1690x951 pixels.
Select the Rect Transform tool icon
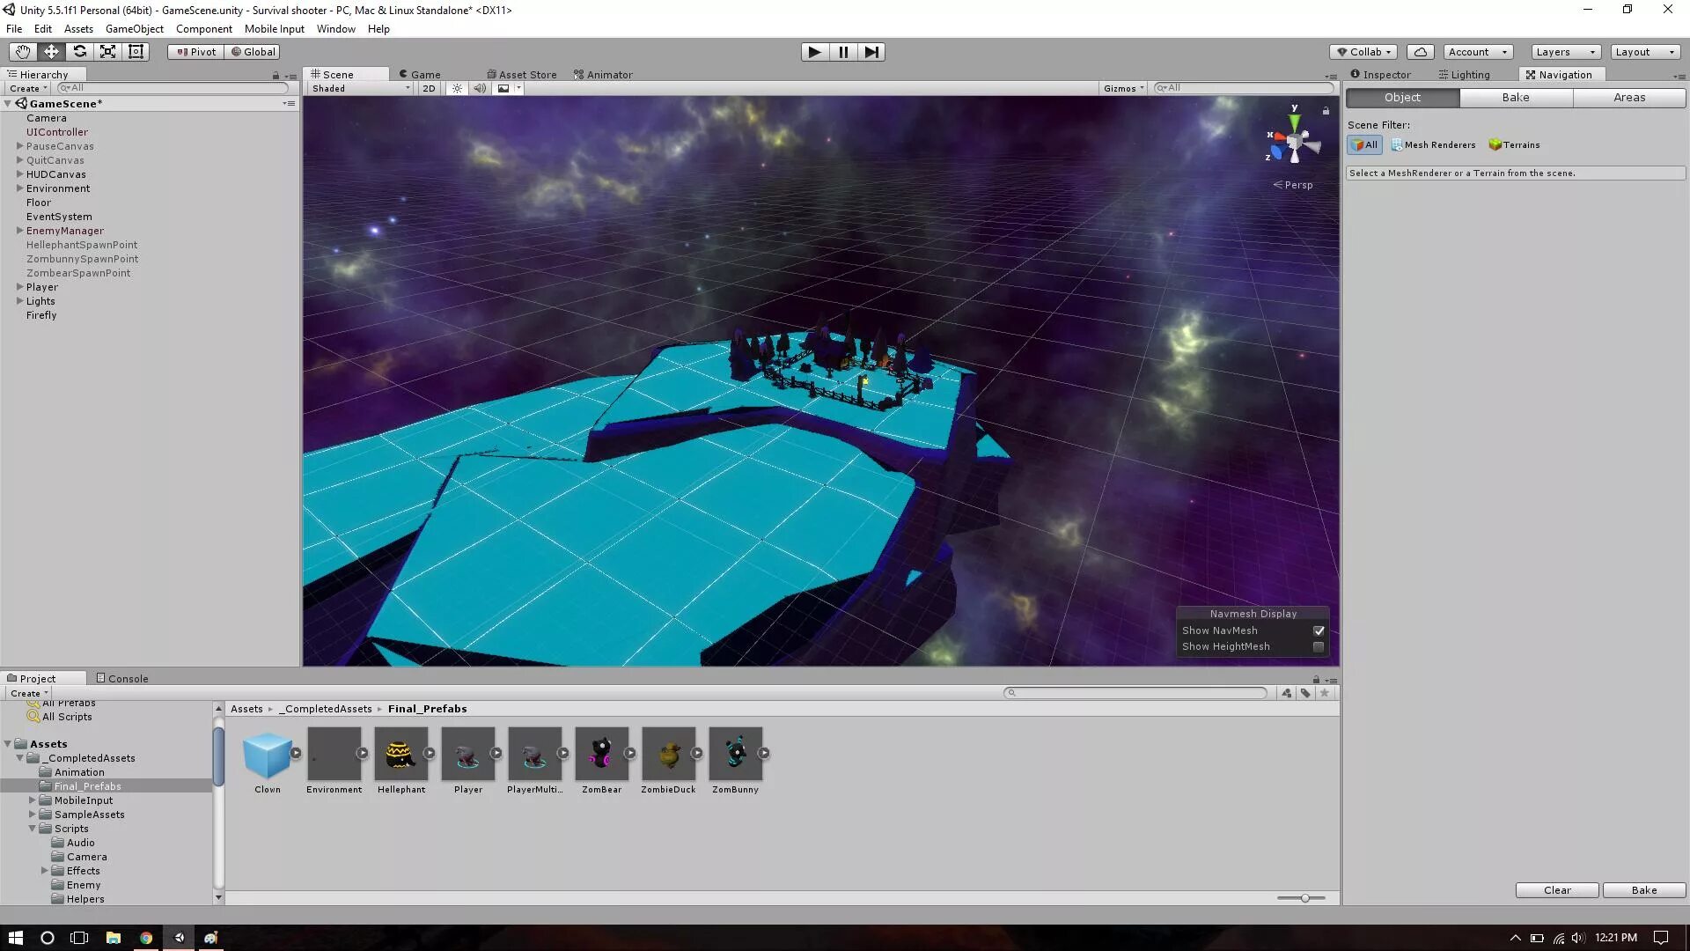click(136, 51)
